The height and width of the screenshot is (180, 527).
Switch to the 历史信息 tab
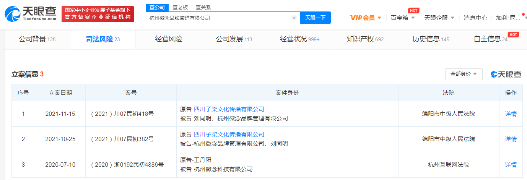pos(431,39)
